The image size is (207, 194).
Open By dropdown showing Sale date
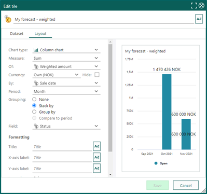66,83
